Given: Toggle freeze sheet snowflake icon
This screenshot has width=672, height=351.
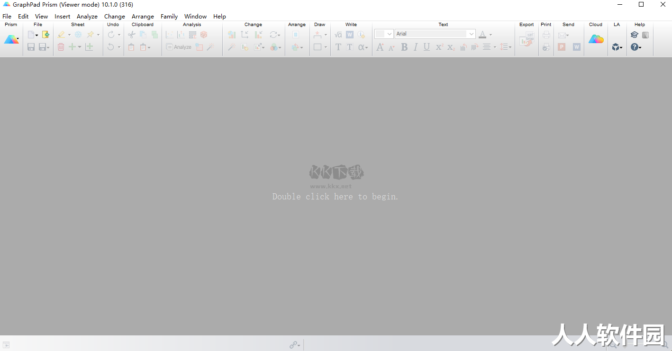Looking at the screenshot, I should 78,35.
